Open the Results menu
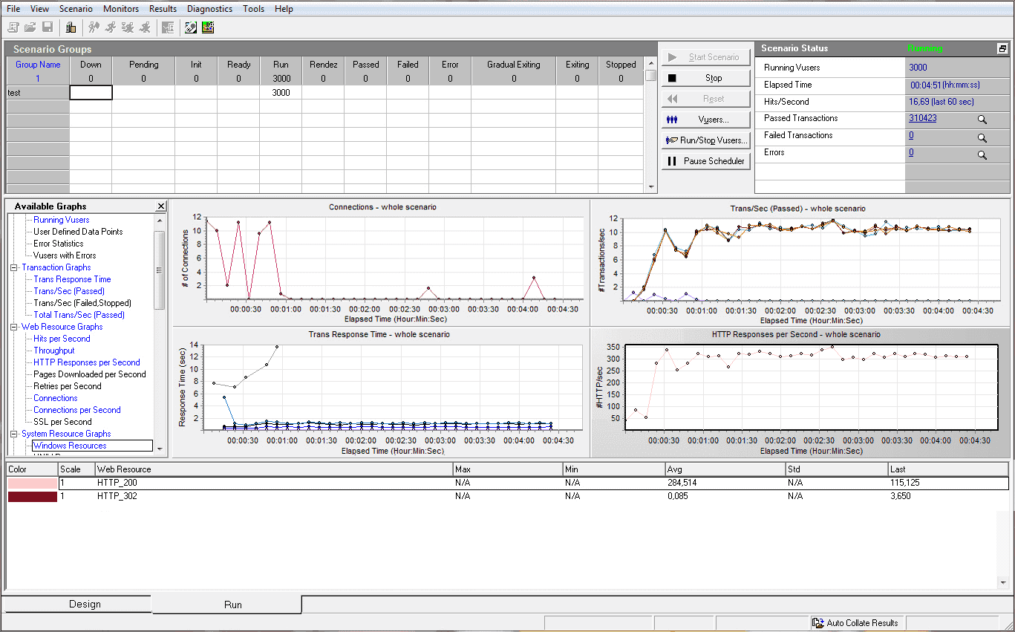 pos(163,9)
